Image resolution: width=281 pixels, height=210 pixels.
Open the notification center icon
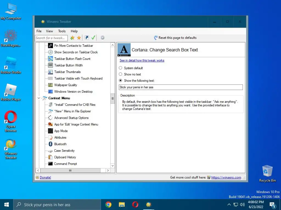coord(272,205)
